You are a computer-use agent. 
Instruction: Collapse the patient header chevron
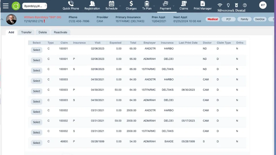click(x=2, y=20)
